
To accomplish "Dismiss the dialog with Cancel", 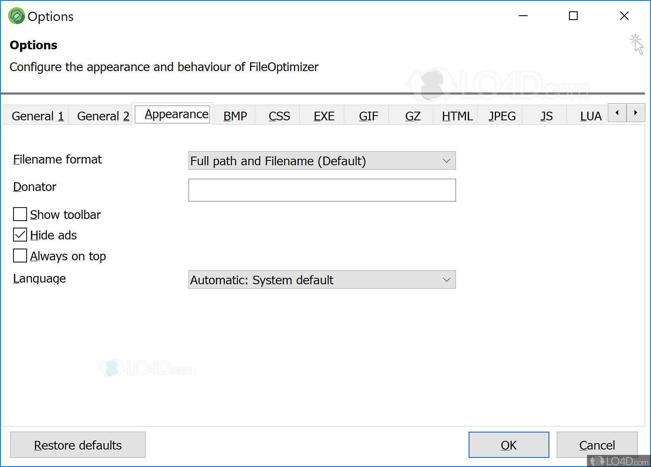I will point(597,445).
